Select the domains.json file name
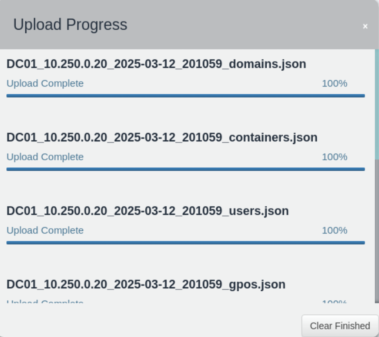Image resolution: width=379 pixels, height=337 pixels. click(x=156, y=64)
